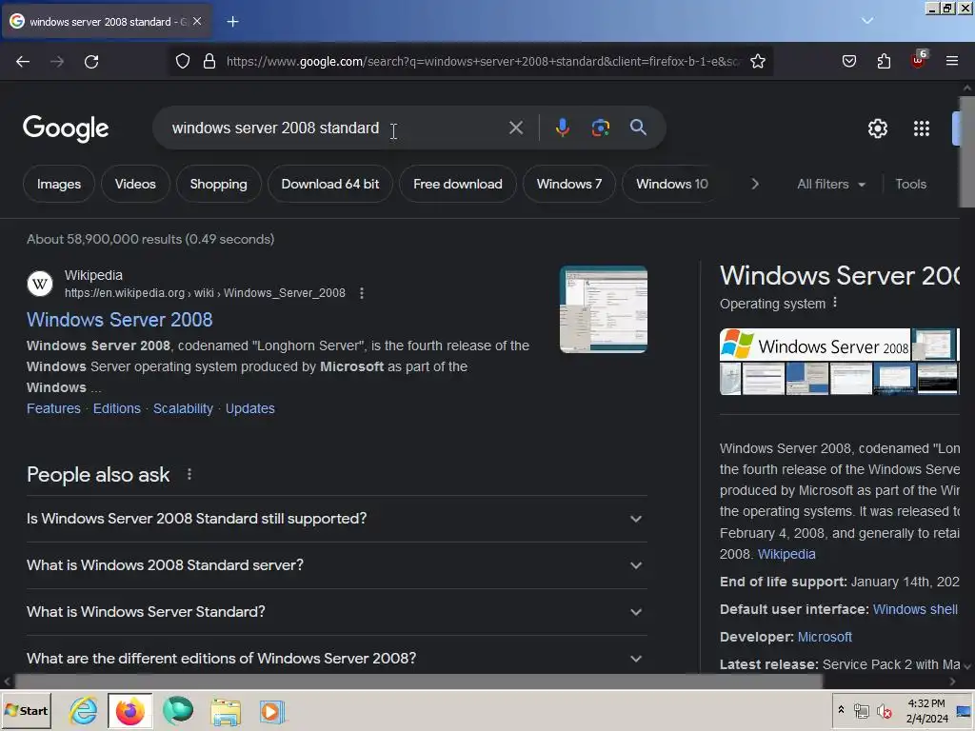Jump to Updates section link
The width and height of the screenshot is (975, 731).
(250, 408)
